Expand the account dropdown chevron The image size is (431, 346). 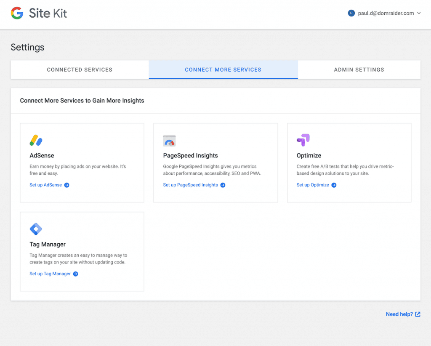(419, 13)
